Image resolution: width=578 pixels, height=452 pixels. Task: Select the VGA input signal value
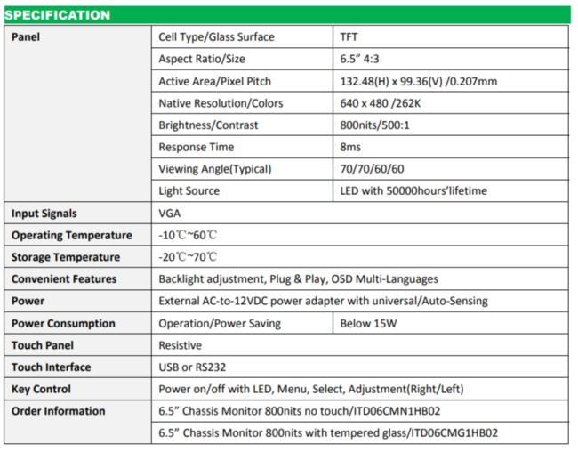click(170, 214)
